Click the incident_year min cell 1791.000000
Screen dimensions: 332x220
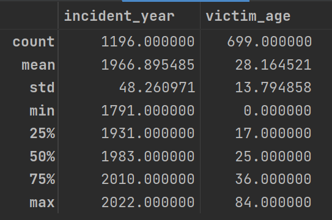[x=148, y=111]
